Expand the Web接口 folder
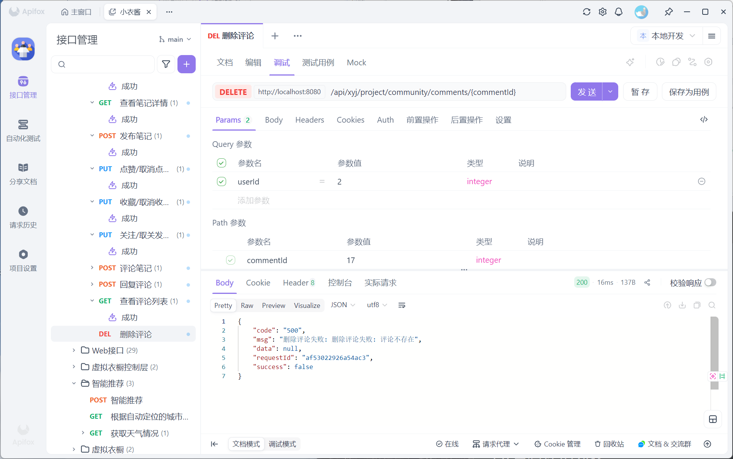The width and height of the screenshot is (733, 459). pyautogui.click(x=74, y=350)
